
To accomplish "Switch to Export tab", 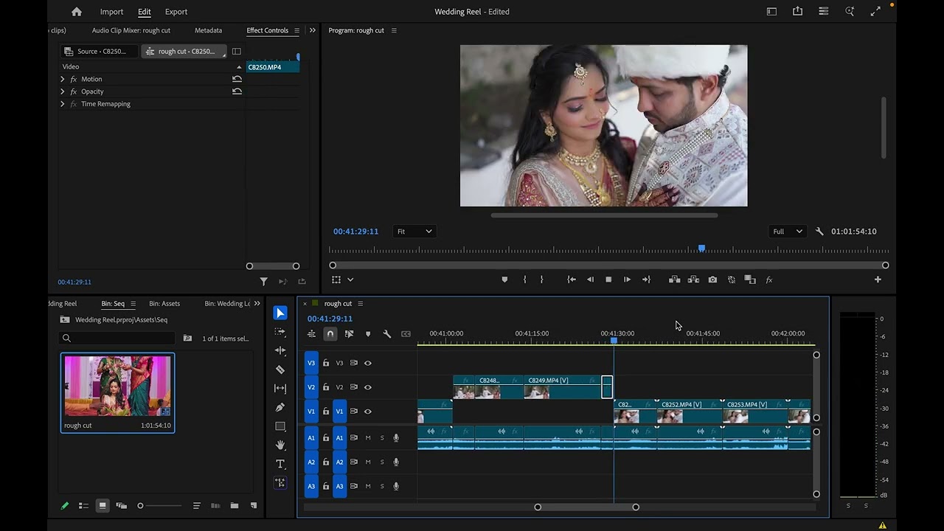I will (176, 12).
